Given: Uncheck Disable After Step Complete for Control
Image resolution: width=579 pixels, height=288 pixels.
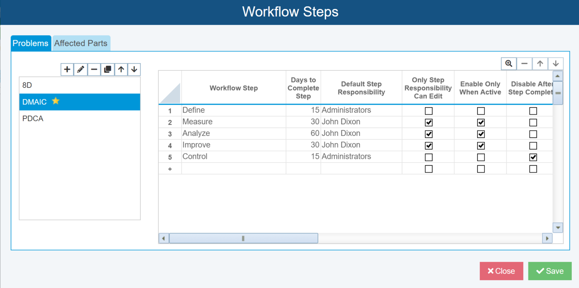Looking at the screenshot, I should pyautogui.click(x=533, y=157).
